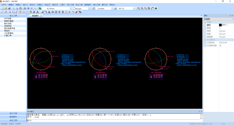Click the zoom out magnifier icon

[145, 8]
